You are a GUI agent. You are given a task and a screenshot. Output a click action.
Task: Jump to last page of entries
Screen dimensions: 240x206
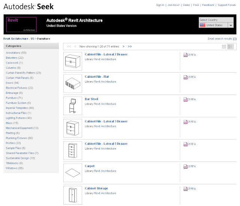coord(130,46)
